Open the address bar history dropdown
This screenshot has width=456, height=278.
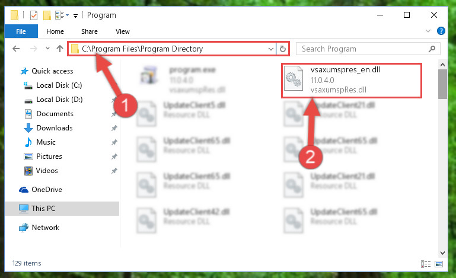tap(271, 49)
